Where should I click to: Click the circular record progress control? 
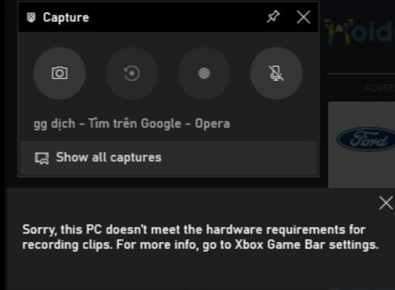coord(132,74)
